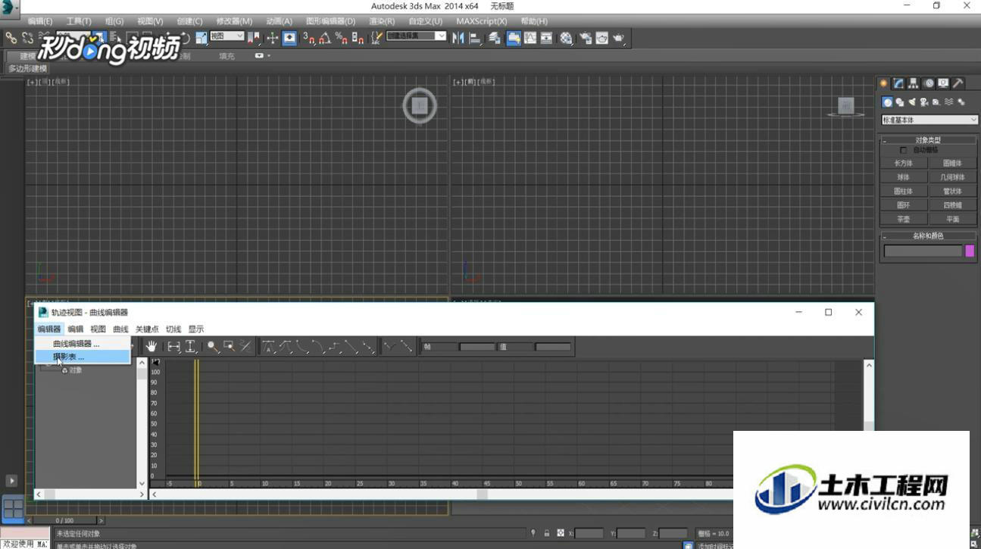Click the 球体 button
981x549 pixels.
[x=904, y=177]
